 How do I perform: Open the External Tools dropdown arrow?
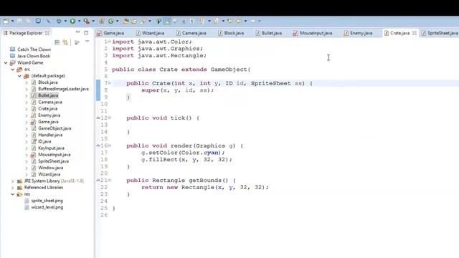tap(93, 21)
